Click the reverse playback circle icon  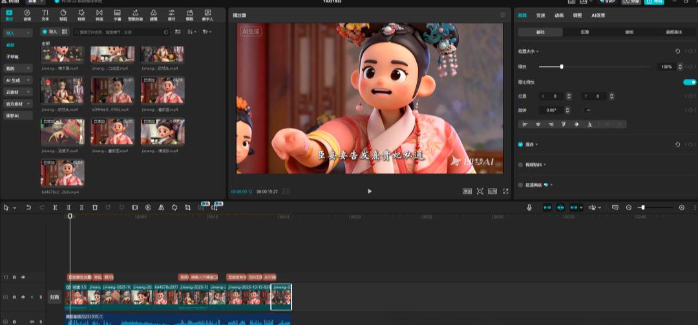[x=148, y=207]
